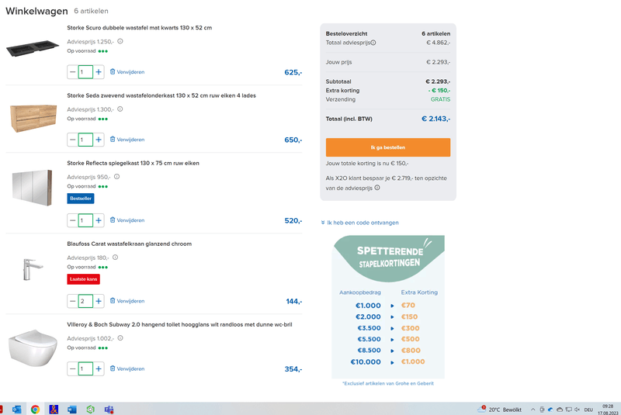The height and width of the screenshot is (415, 621).
Task: Remove Storke Seda wastafelonderkast via Verwijderen
Action: (x=127, y=140)
